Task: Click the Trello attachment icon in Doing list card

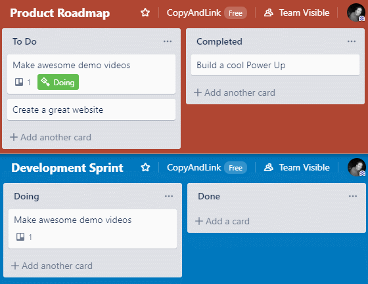Action: (20, 237)
